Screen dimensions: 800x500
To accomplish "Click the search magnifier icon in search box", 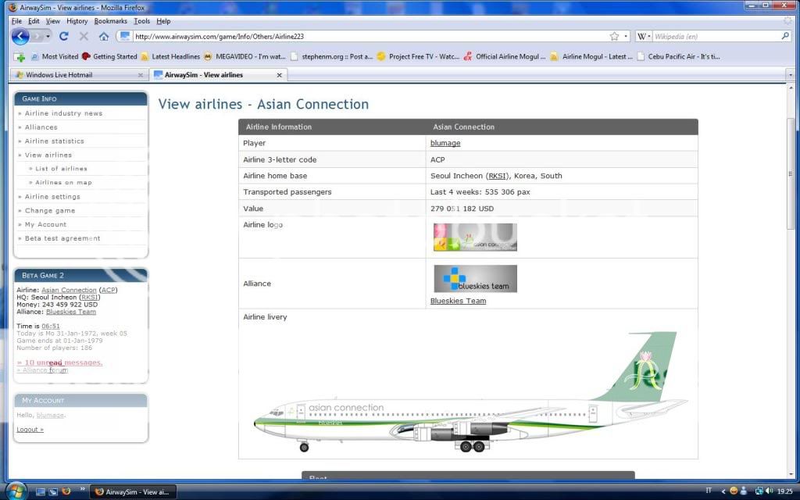I will pos(785,36).
